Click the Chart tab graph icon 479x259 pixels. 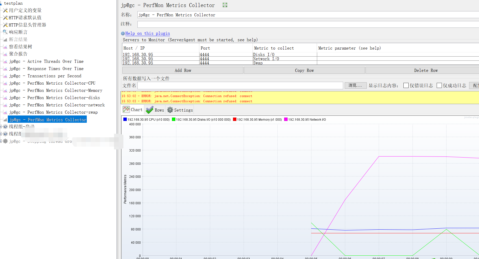point(126,110)
